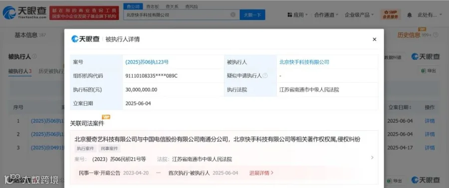Select the 查公司 search tab
Viewport: 449px width, 188px height.
tap(133, 6)
